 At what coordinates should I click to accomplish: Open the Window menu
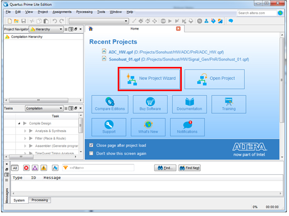click(116, 12)
